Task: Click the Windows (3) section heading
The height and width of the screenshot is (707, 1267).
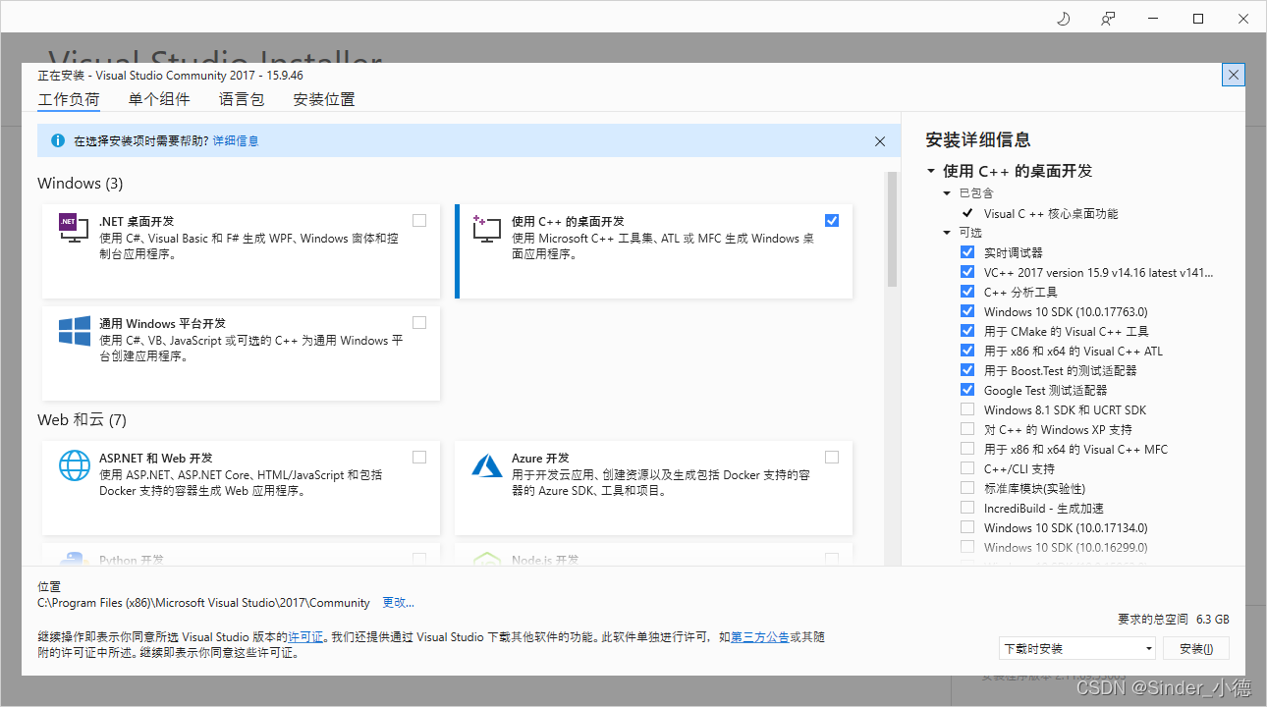Action: click(x=81, y=184)
